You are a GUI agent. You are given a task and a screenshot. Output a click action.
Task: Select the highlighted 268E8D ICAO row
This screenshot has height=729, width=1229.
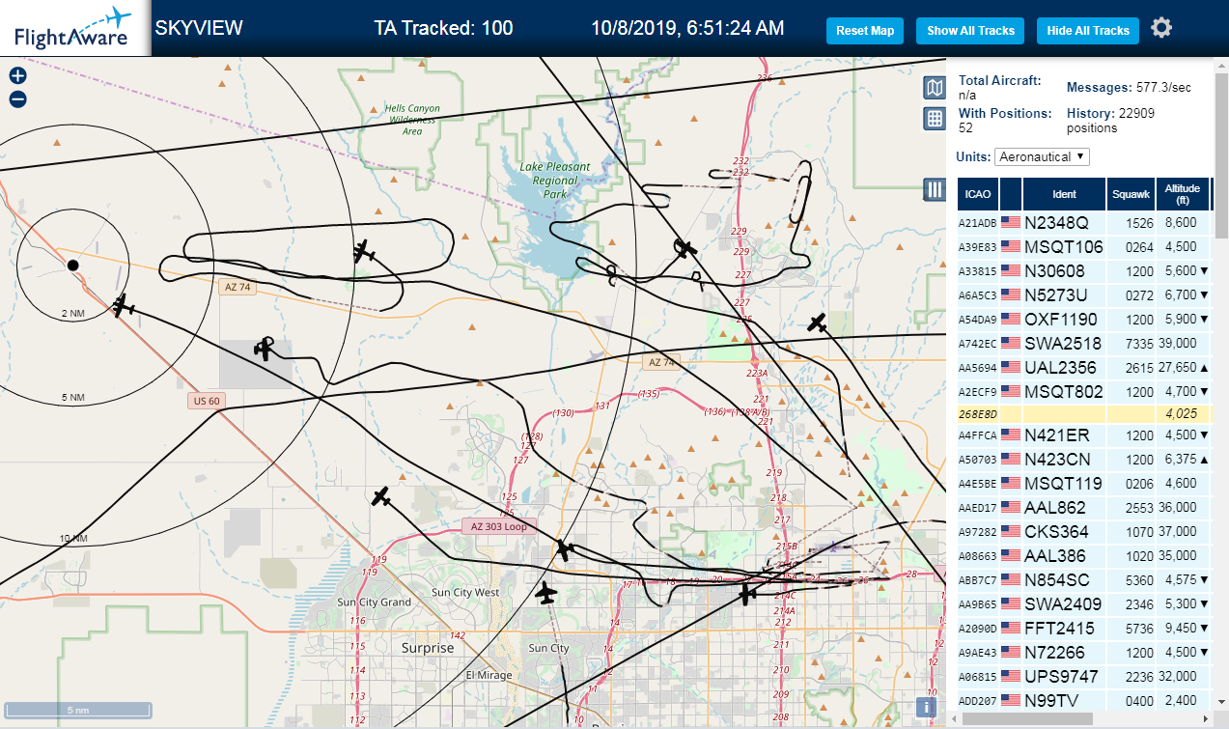[x=1083, y=413]
